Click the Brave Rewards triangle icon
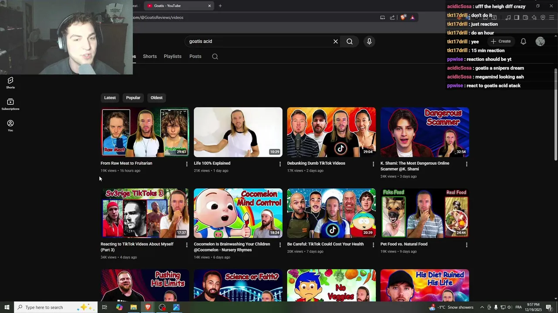This screenshot has width=558, height=313. (412, 17)
